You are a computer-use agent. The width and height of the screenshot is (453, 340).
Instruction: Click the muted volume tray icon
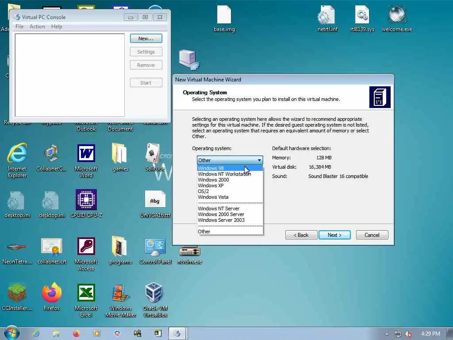click(408, 334)
